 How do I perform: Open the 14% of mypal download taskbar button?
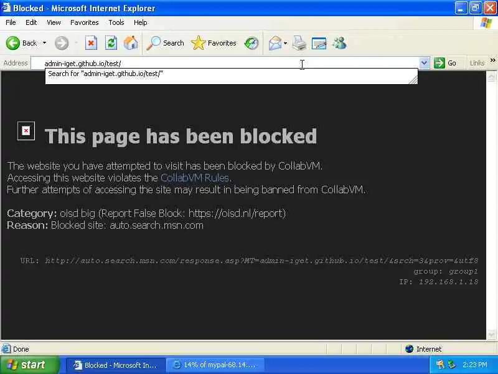coord(215,365)
